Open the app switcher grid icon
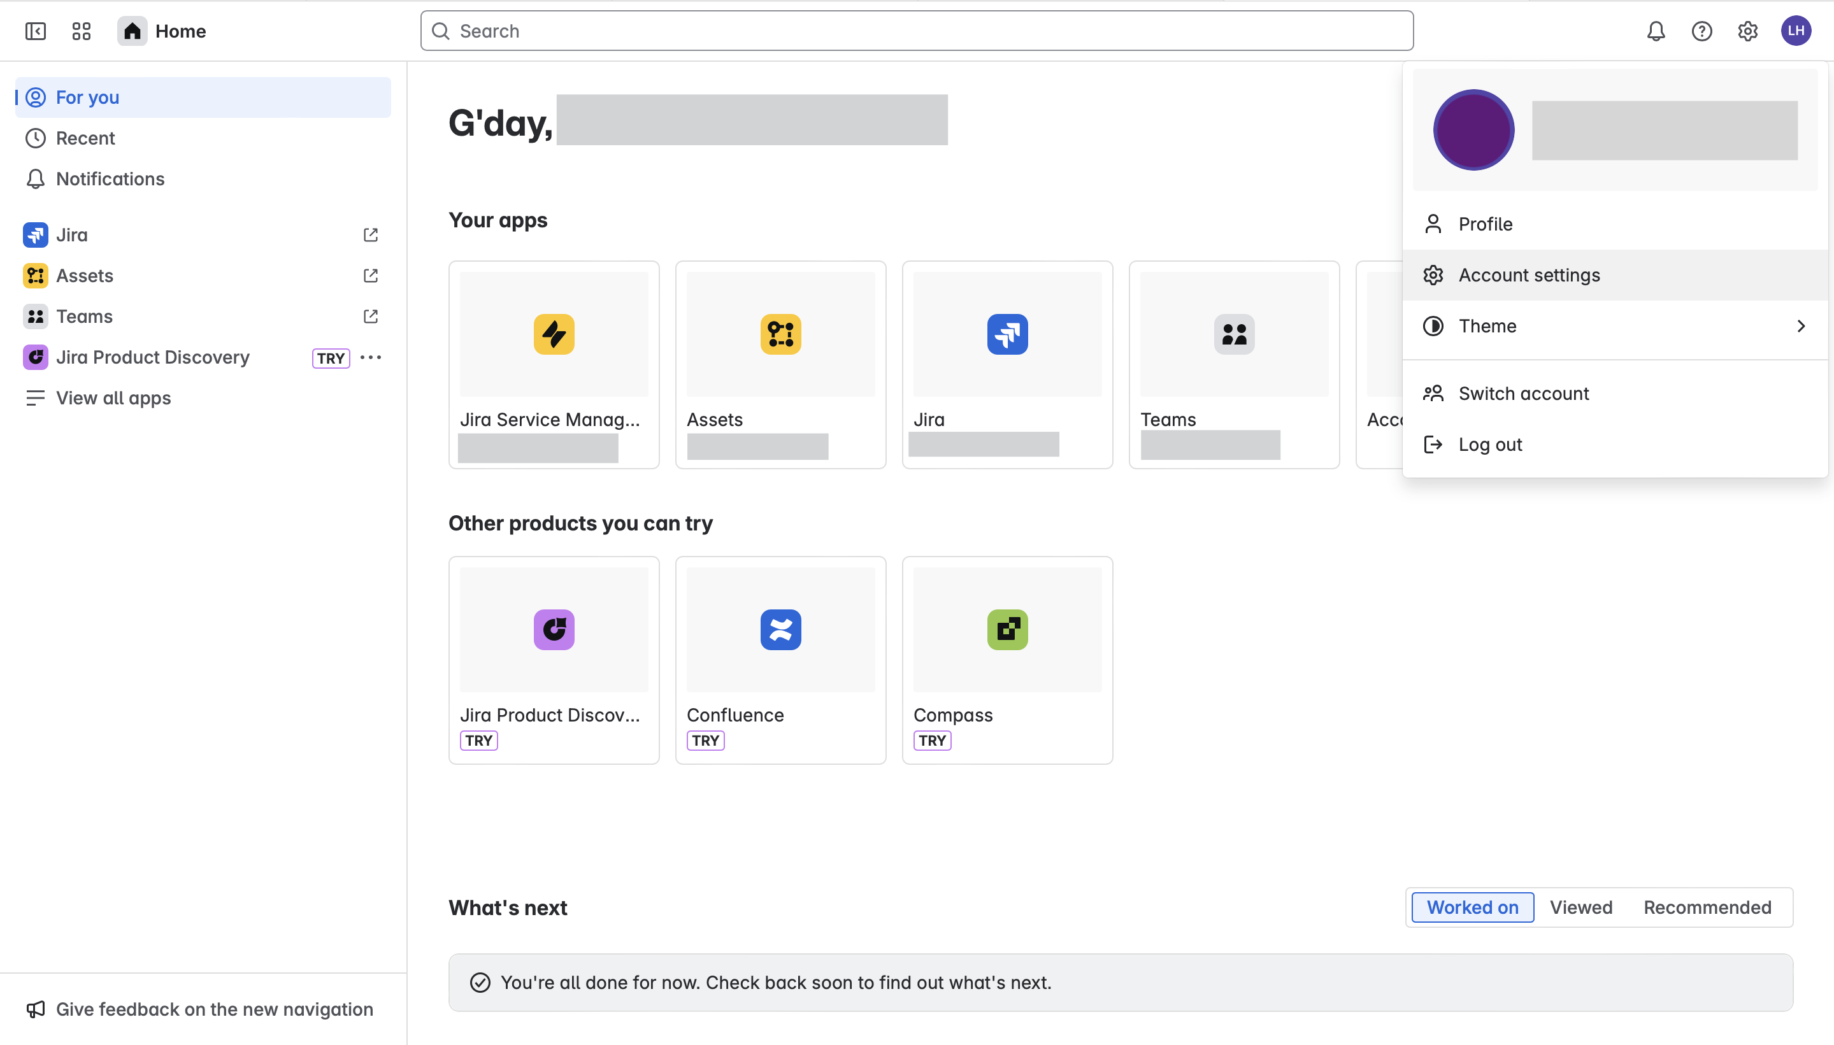The height and width of the screenshot is (1045, 1834). [81, 31]
